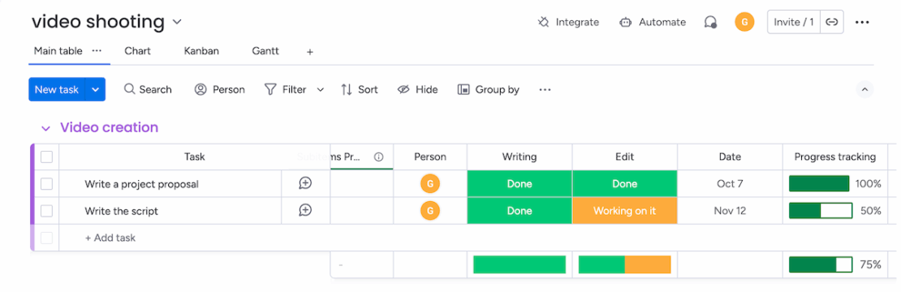Click the 100% progress bar
This screenshot has width=901, height=292.
[819, 183]
